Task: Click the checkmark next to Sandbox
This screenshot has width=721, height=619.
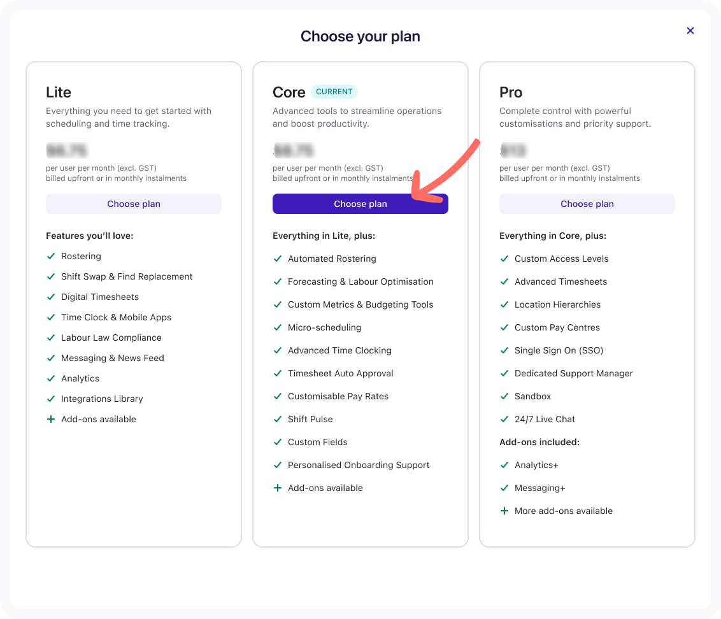Action: click(504, 396)
